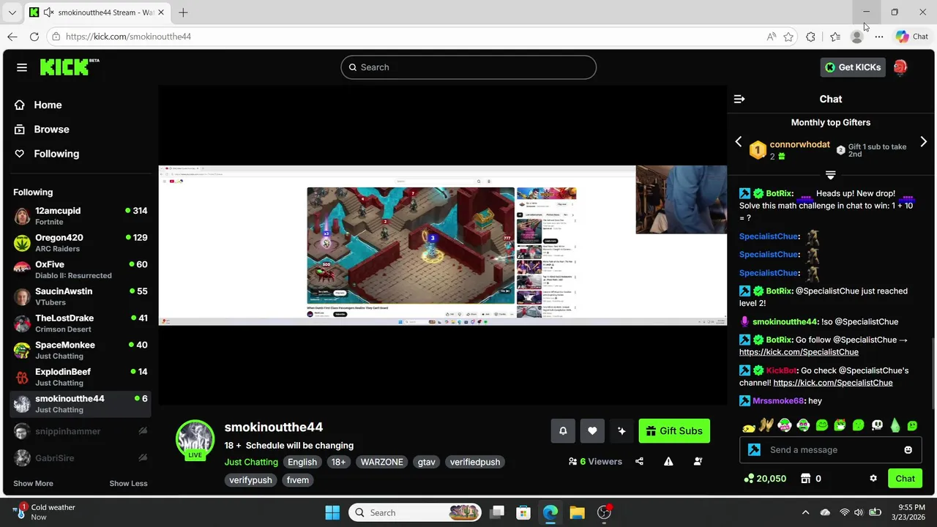Focus the Kick search field

[x=468, y=67]
